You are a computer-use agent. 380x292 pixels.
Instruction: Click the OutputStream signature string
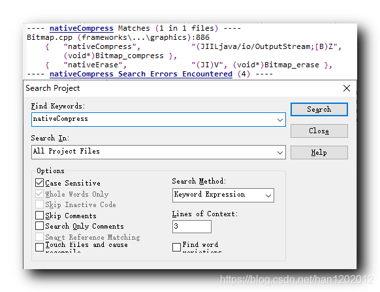[266, 46]
